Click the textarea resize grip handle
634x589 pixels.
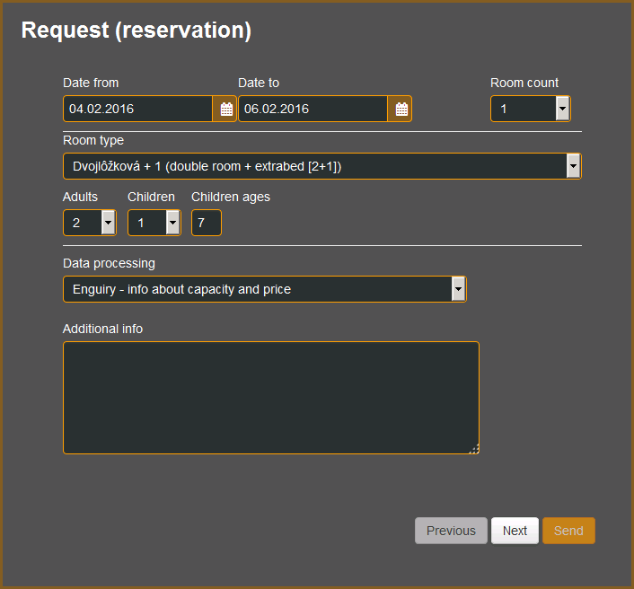click(473, 449)
